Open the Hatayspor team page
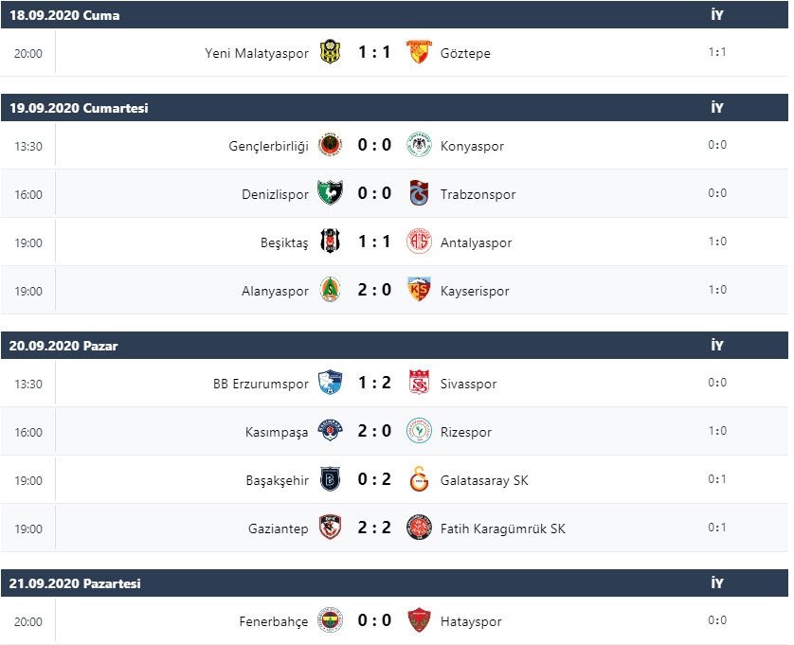The height and width of the screenshot is (645, 794). (471, 621)
